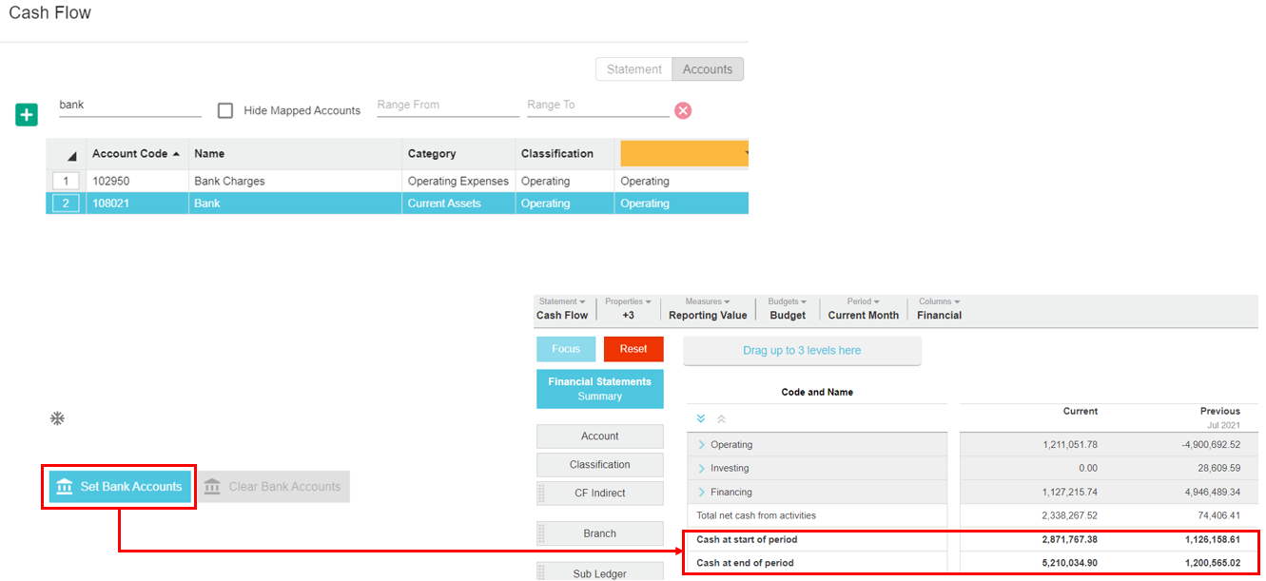Expand all rows with double-down chevron
Viewport: 1266px width, 581px height.
701,418
